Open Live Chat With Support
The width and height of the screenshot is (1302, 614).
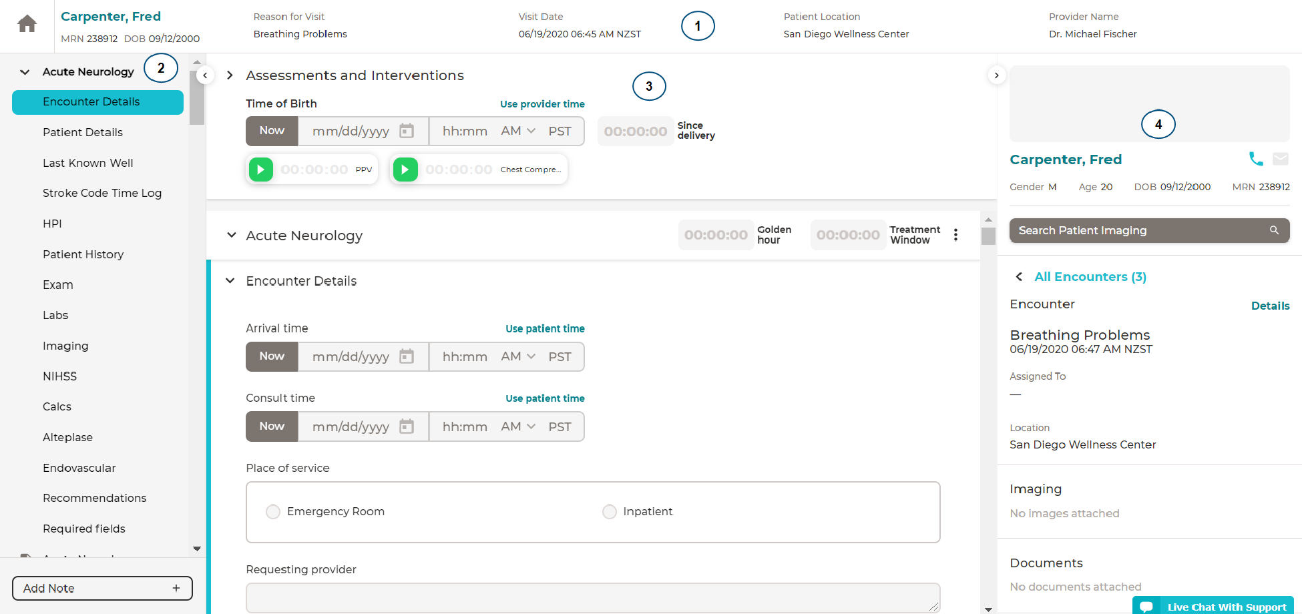pos(1213,606)
